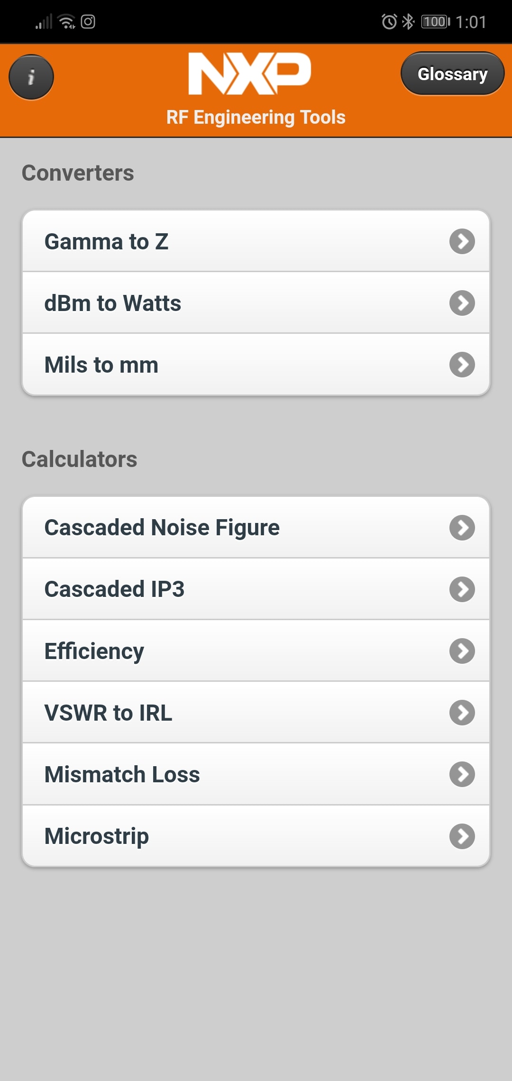Tap the RF Engineering Tools title

(x=256, y=117)
